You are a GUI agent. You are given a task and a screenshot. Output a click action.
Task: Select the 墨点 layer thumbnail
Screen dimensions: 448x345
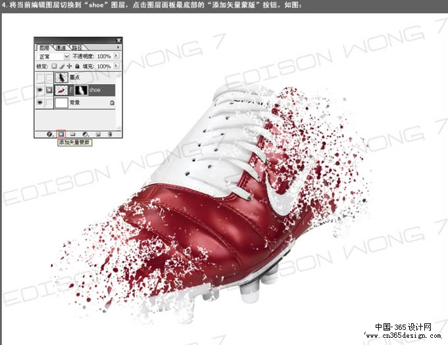click(61, 78)
